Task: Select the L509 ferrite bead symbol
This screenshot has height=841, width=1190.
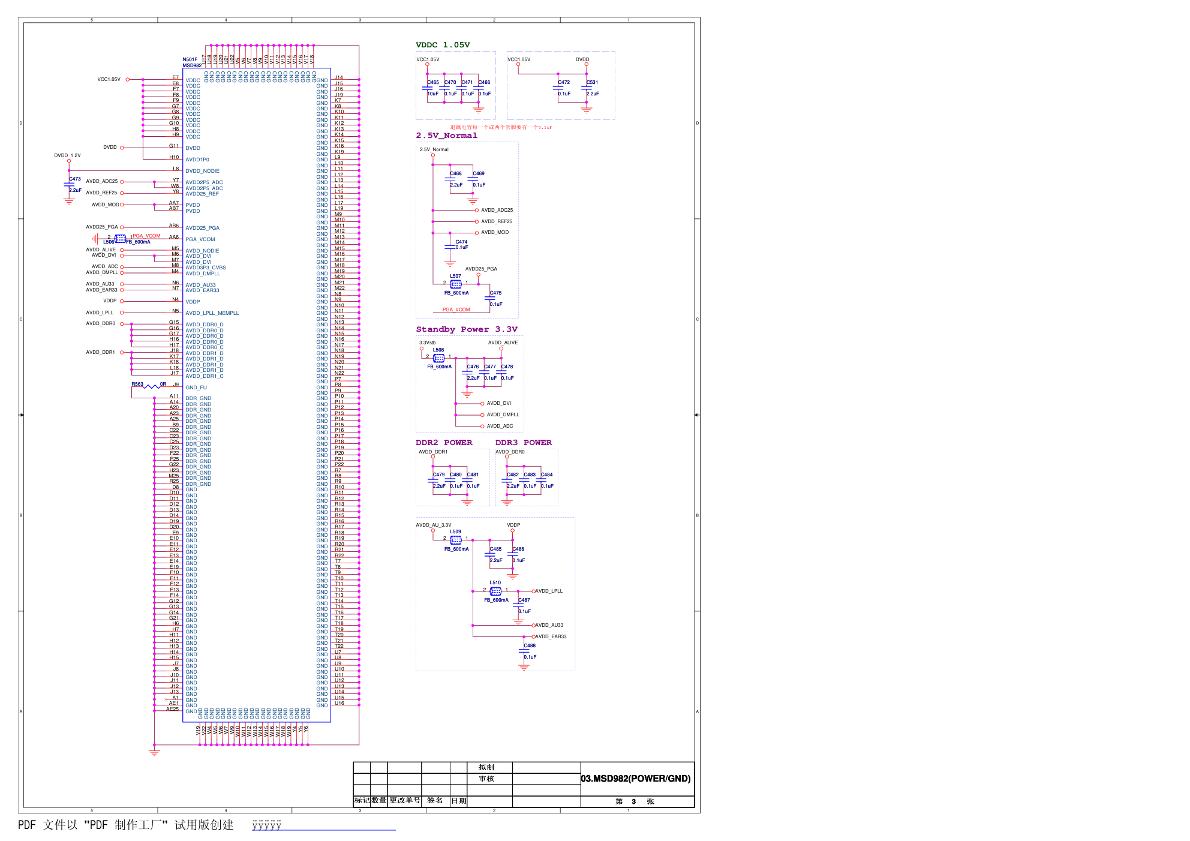Action: pyautogui.click(x=456, y=540)
